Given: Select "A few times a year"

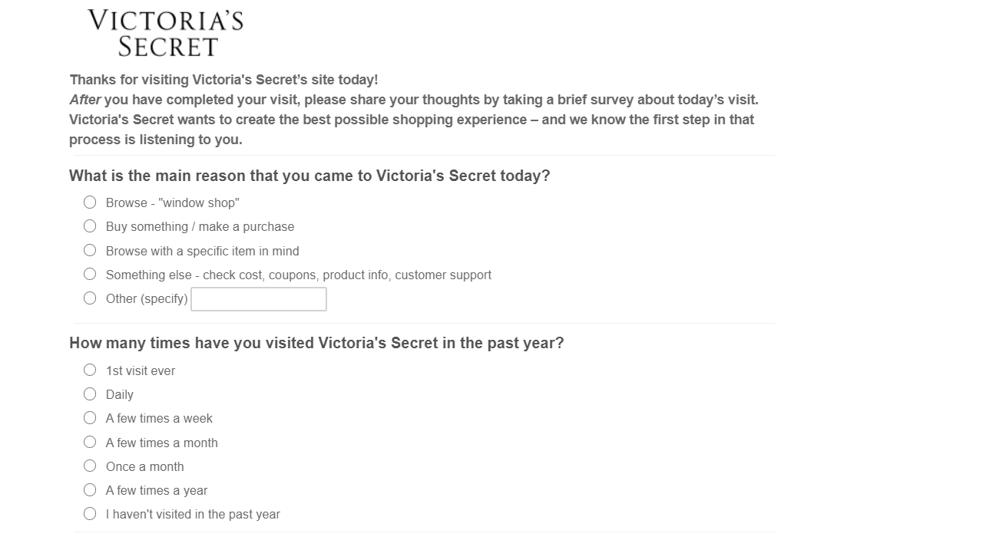Looking at the screenshot, I should pyautogui.click(x=90, y=489).
